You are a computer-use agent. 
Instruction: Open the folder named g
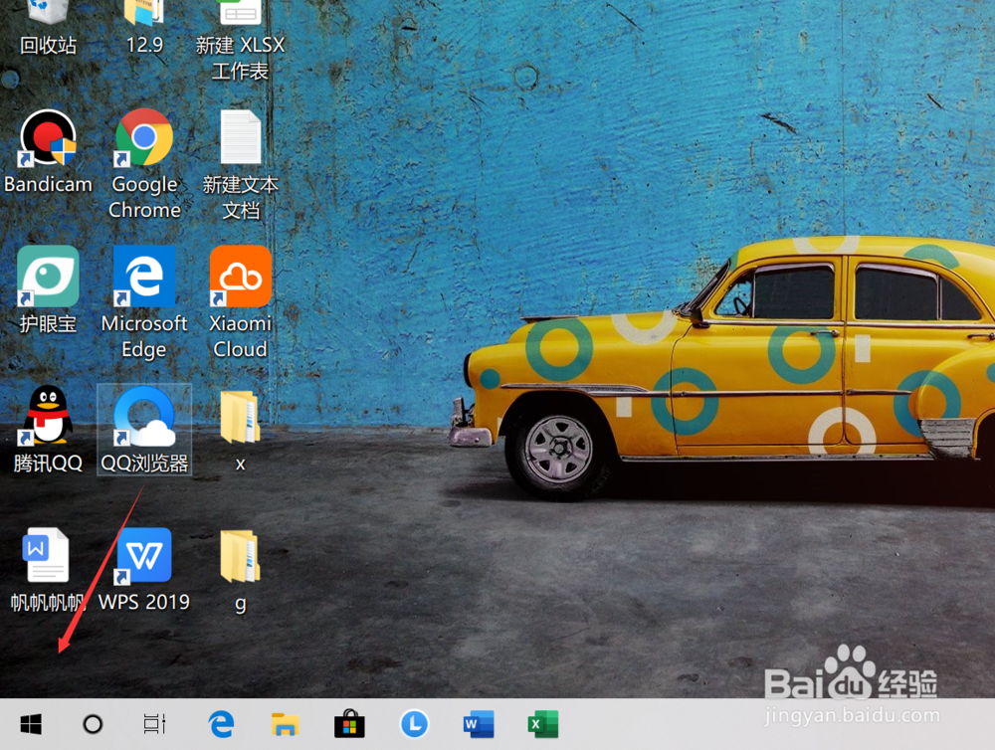(240, 557)
